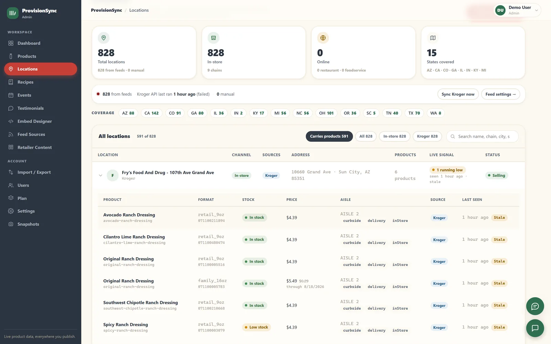This screenshot has width=551, height=344.
Task: Click the Users people icon
Action: 11,185
